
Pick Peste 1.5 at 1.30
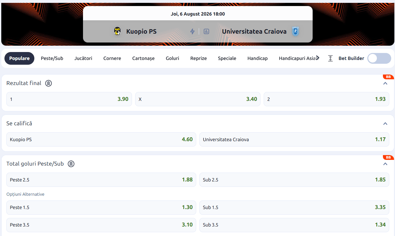(x=101, y=207)
